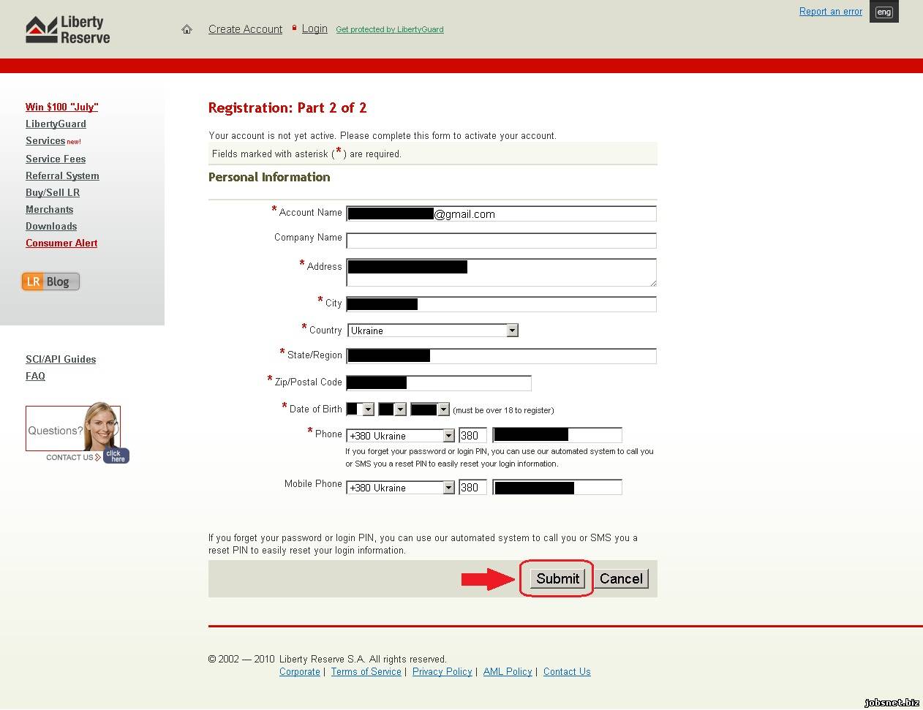Focus the Zip/Postal Code field

pos(439,382)
